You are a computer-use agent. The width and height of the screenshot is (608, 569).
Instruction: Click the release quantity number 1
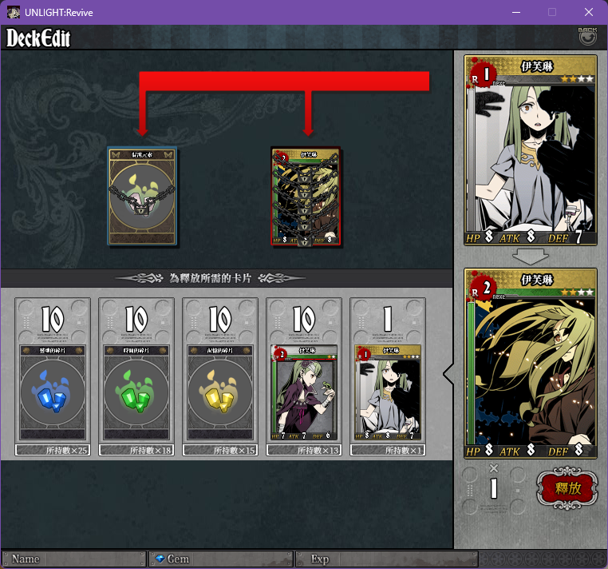tap(494, 488)
